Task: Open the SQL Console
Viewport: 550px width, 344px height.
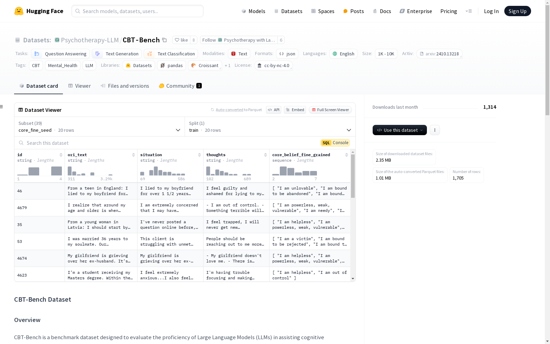Action: 335,143
